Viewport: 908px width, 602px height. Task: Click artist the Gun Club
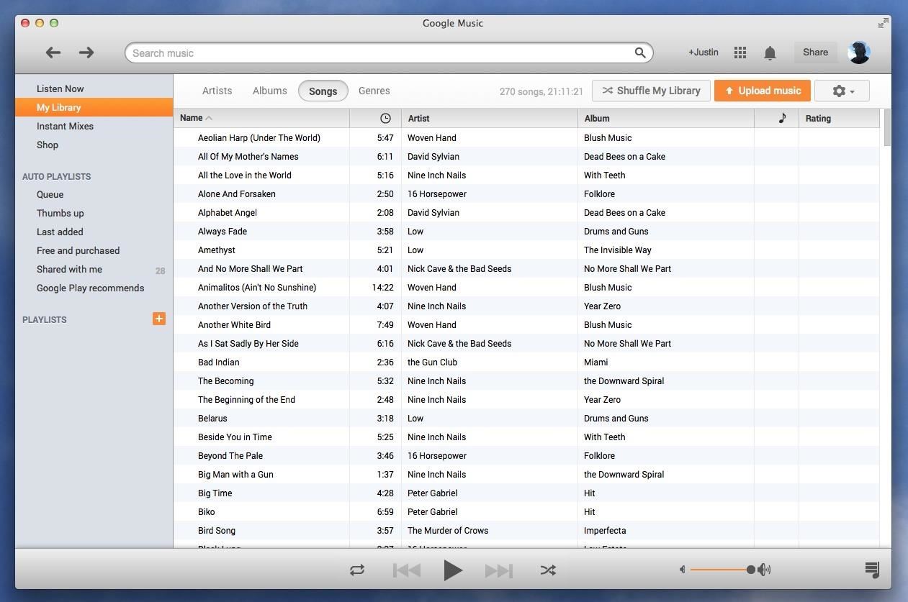[432, 362]
